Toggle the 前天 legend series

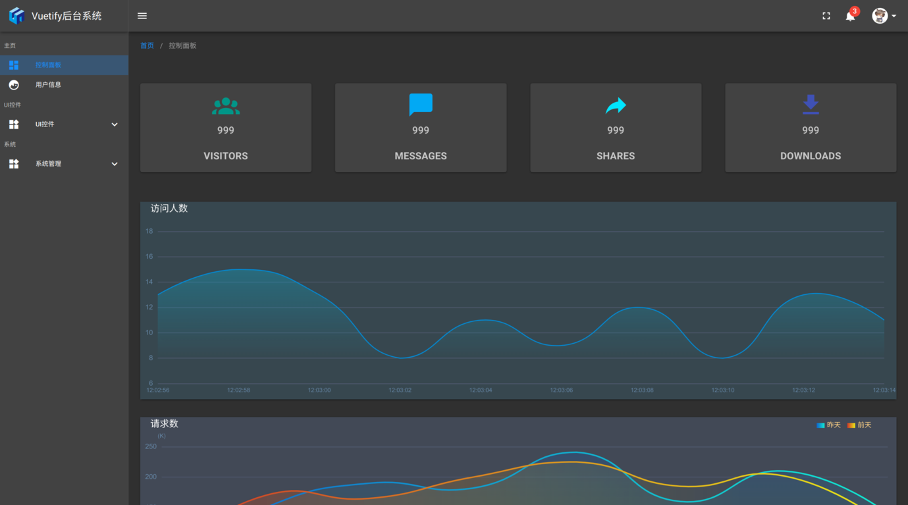[x=859, y=425]
